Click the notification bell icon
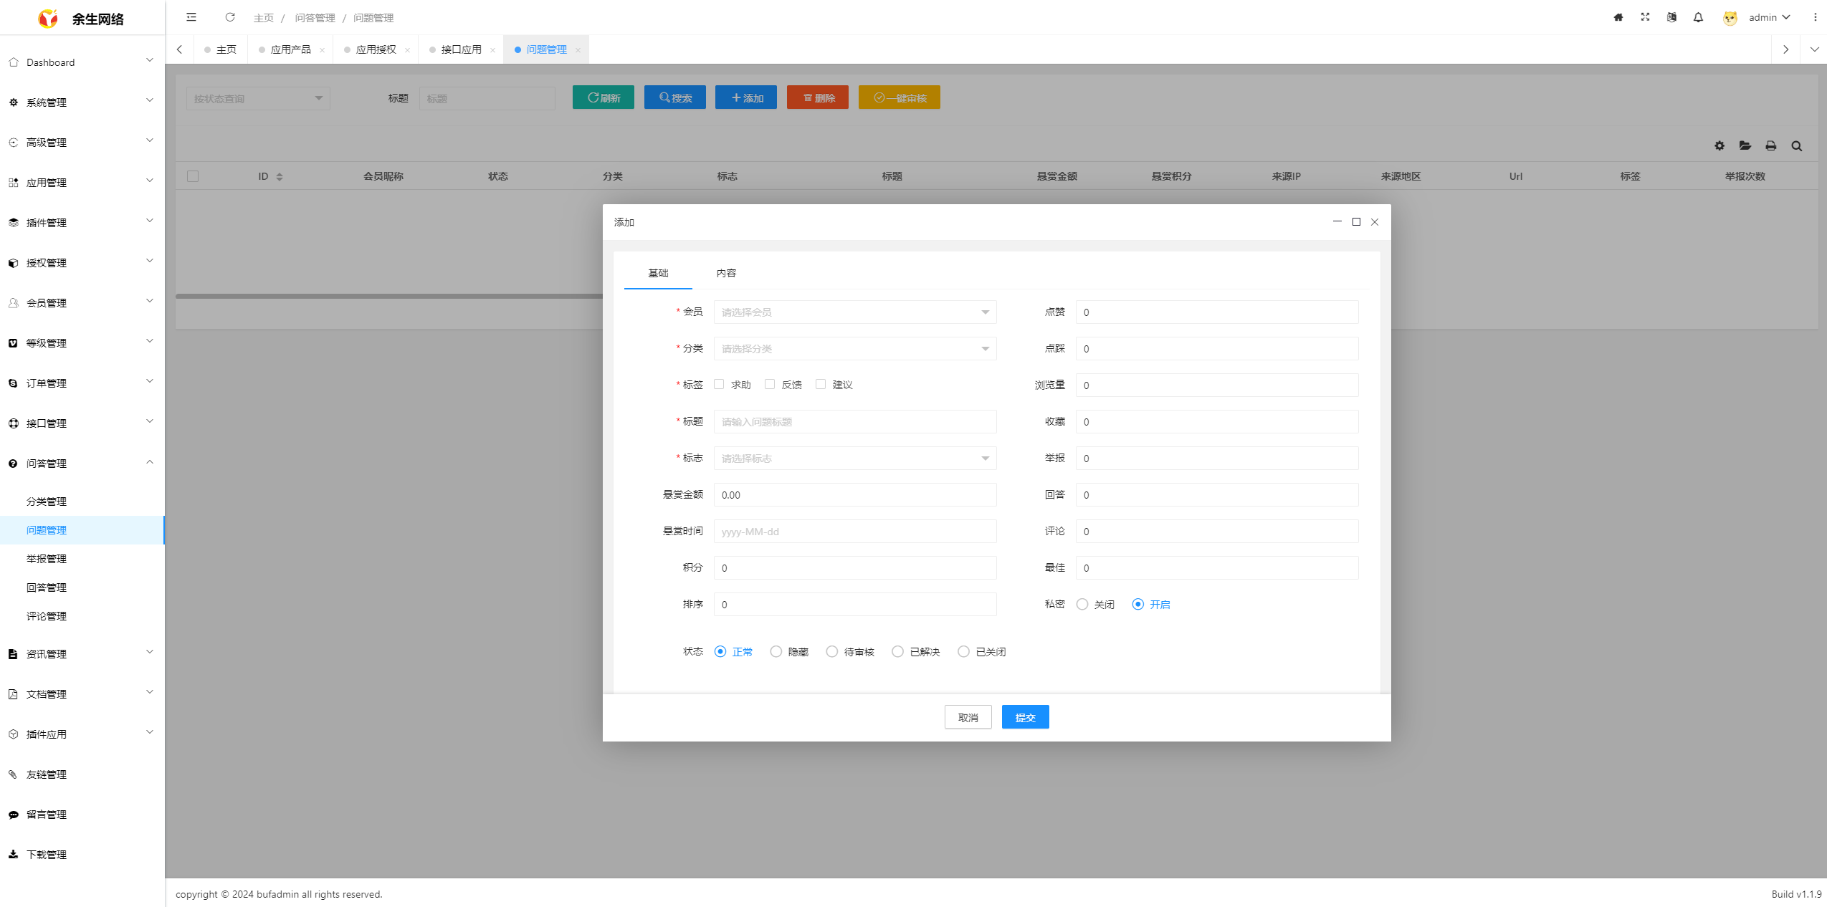The height and width of the screenshot is (907, 1827). [1698, 17]
